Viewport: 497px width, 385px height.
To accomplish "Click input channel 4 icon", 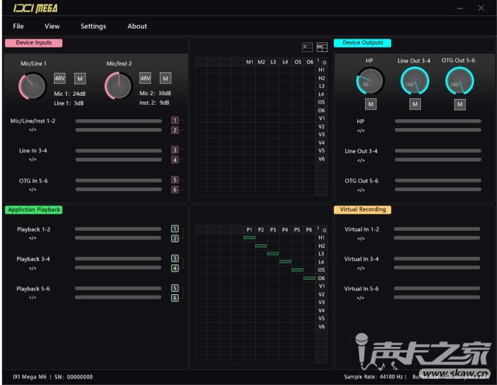I will [x=175, y=160].
